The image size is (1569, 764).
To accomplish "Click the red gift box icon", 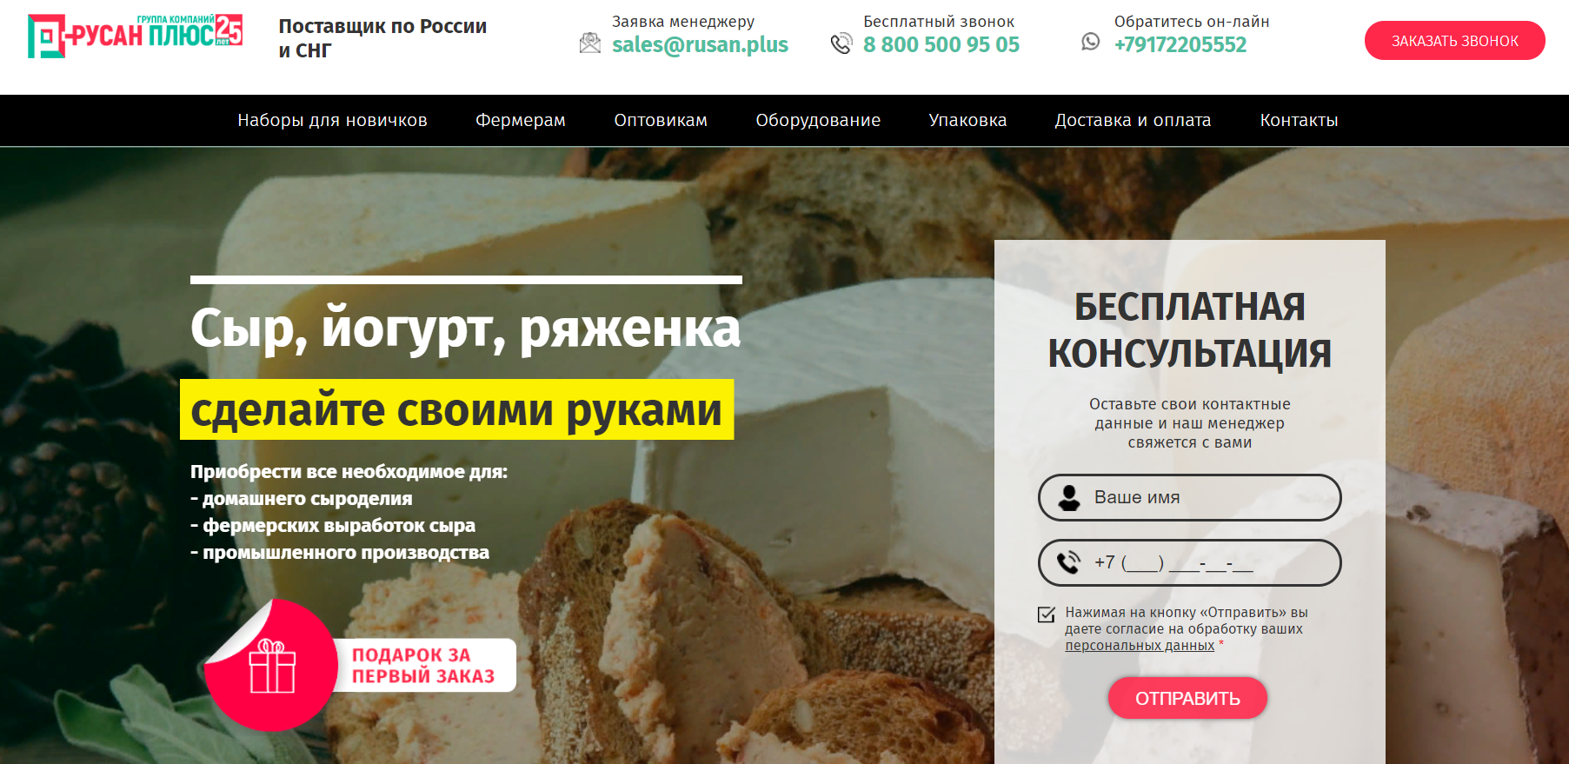I will tap(272, 666).
